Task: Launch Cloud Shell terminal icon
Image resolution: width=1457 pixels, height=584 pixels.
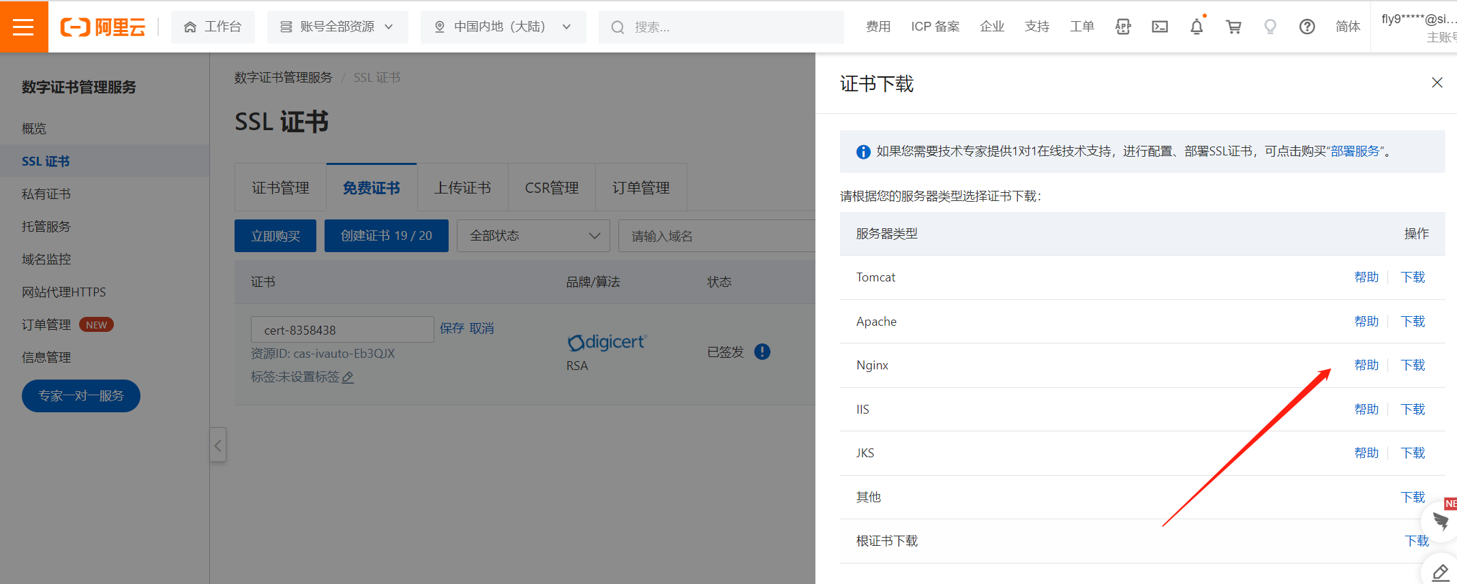Action: (1160, 27)
